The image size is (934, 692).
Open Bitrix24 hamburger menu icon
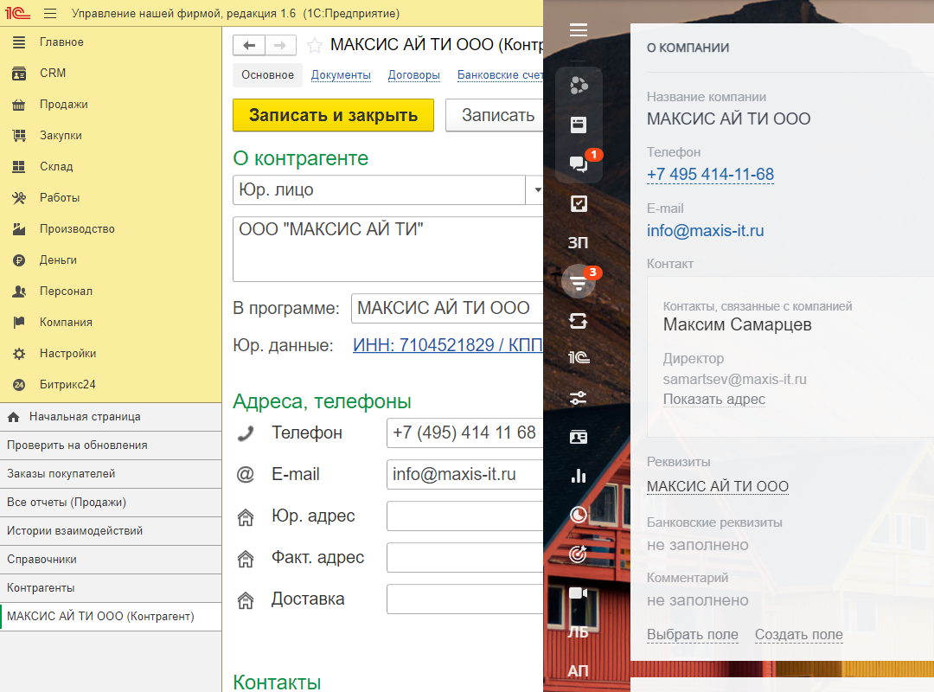pos(579,29)
